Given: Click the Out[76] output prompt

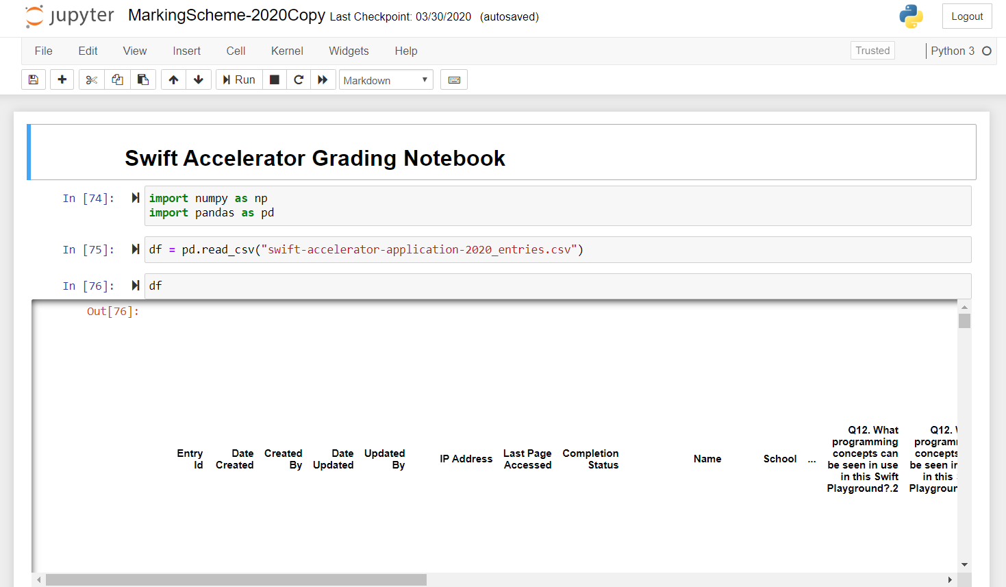Looking at the screenshot, I should coord(113,311).
